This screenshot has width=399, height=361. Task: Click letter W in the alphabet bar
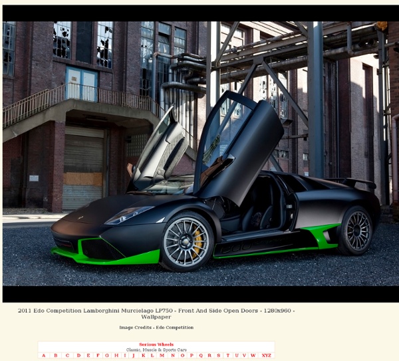253,356
